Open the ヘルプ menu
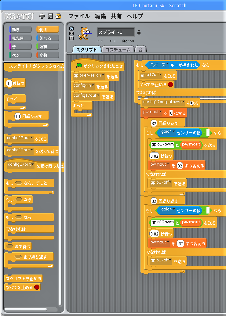 coord(135,16)
